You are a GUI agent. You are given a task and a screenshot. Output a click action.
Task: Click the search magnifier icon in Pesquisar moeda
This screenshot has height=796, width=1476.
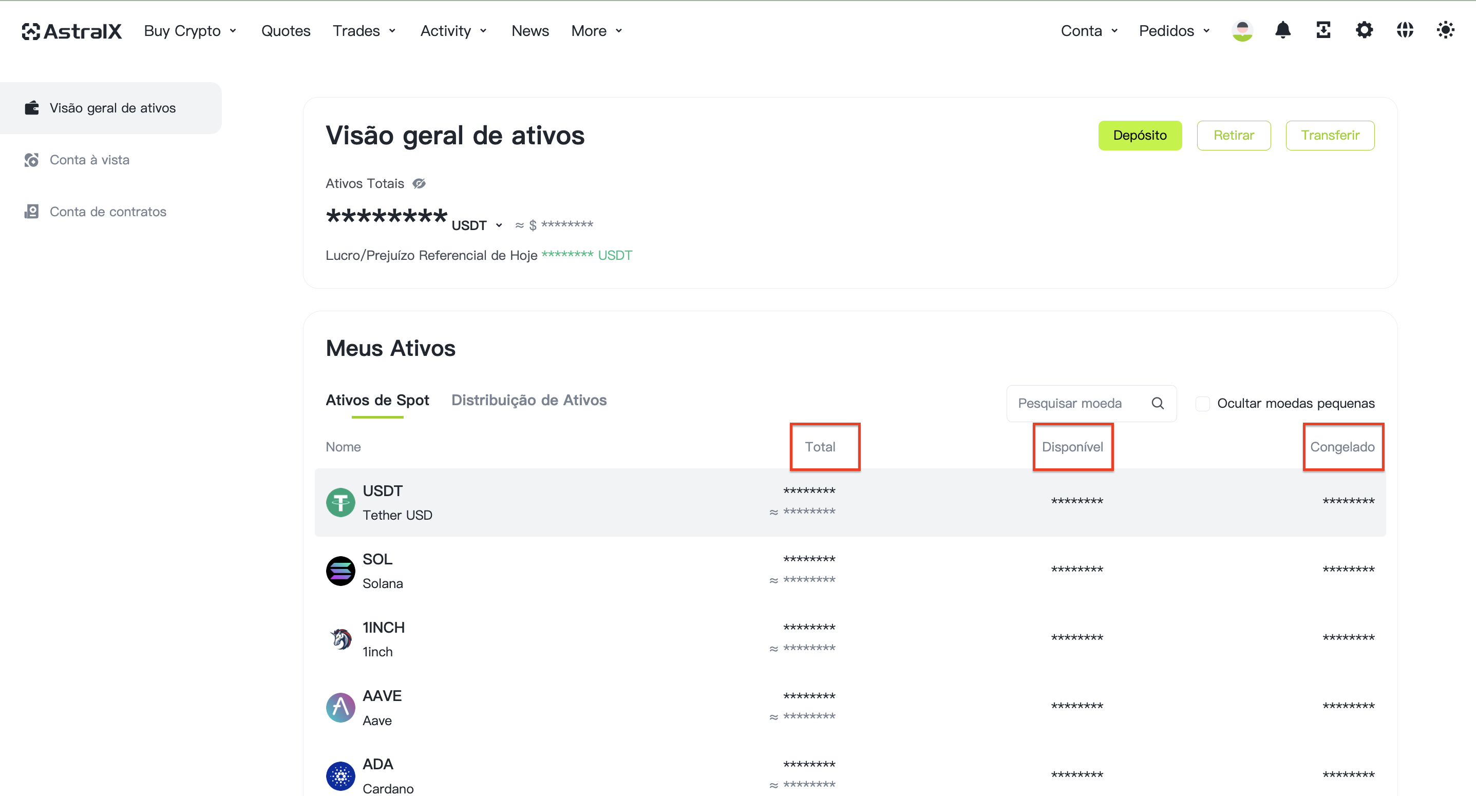1158,404
